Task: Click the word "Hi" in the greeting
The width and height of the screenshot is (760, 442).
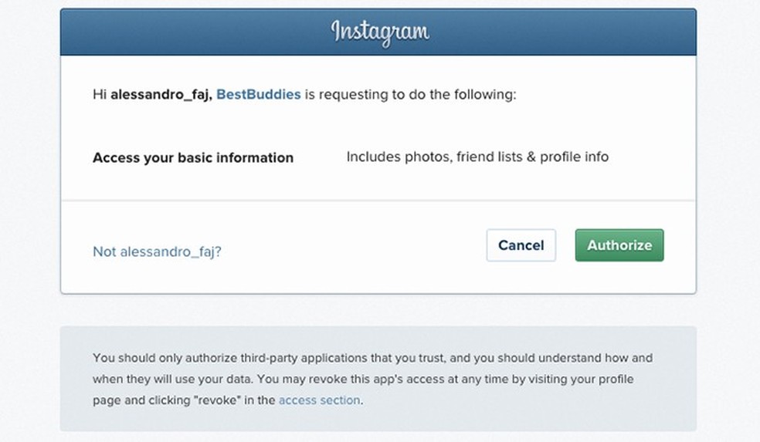Action: coord(100,95)
